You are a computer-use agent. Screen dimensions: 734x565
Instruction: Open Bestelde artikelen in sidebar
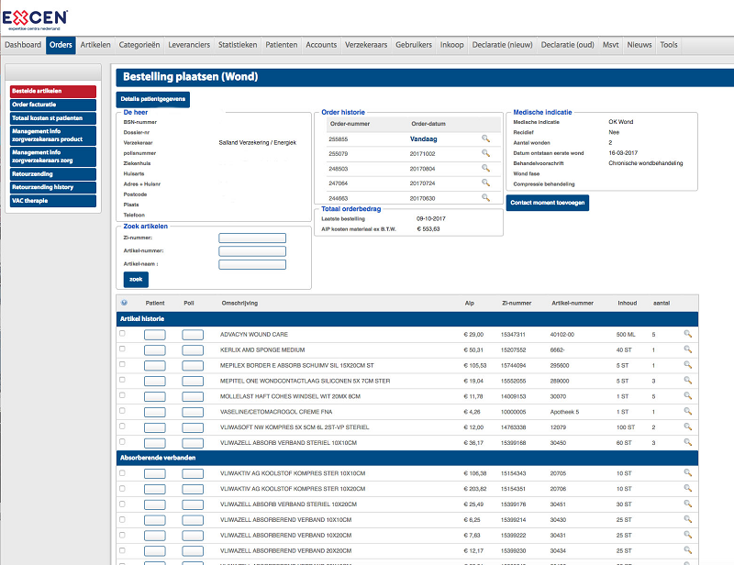[53, 92]
